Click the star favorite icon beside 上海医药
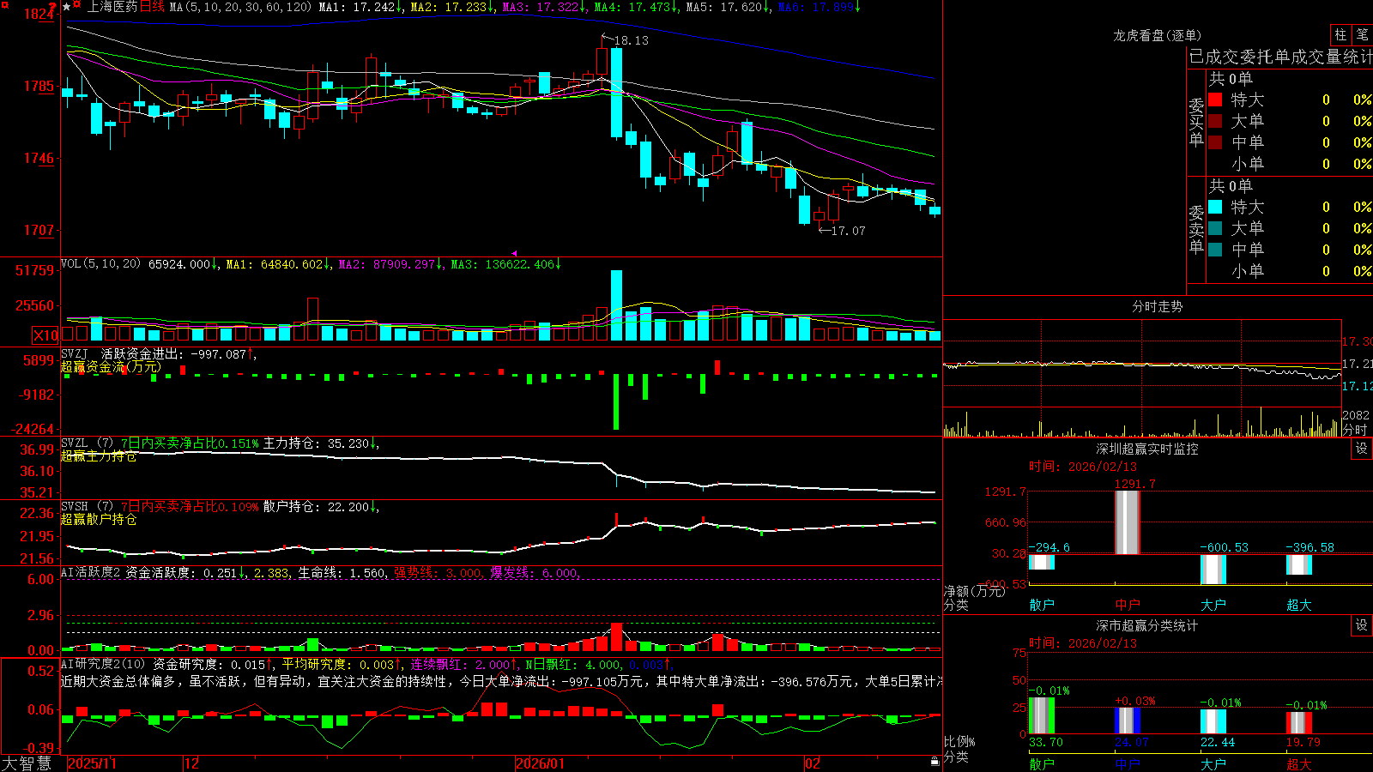 tap(67, 7)
